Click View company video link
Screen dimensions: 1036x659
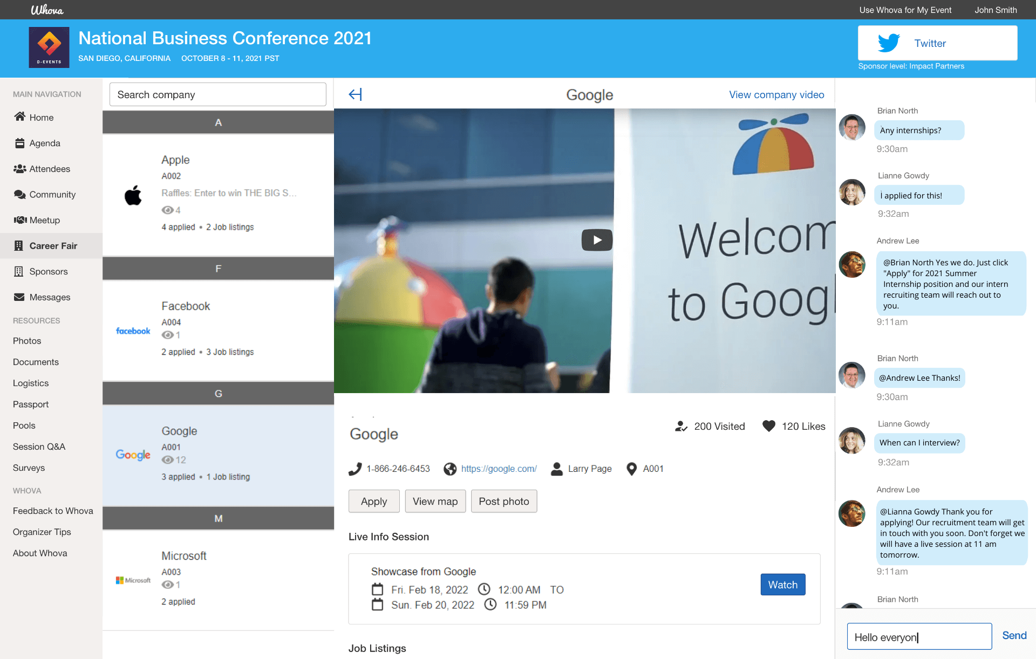(776, 94)
